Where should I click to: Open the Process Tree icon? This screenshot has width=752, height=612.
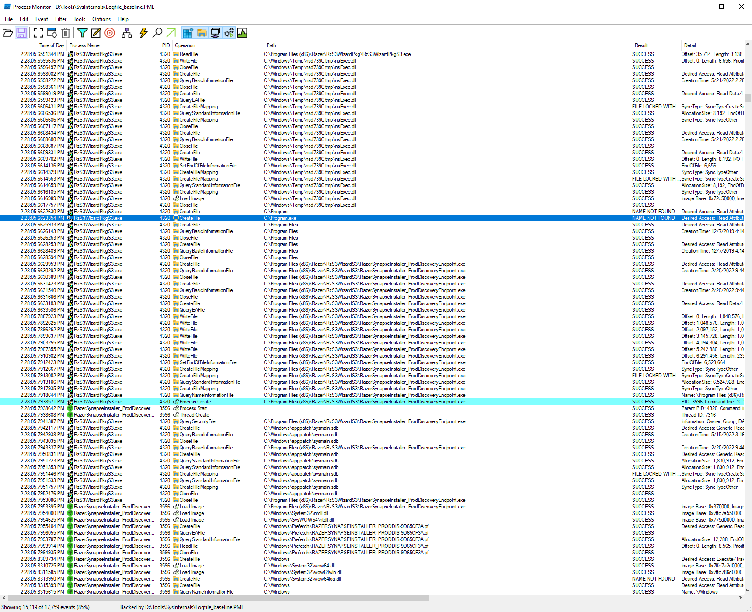point(127,33)
